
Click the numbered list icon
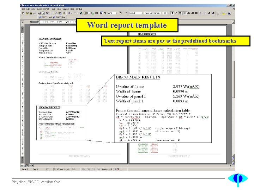(x=201, y=13)
